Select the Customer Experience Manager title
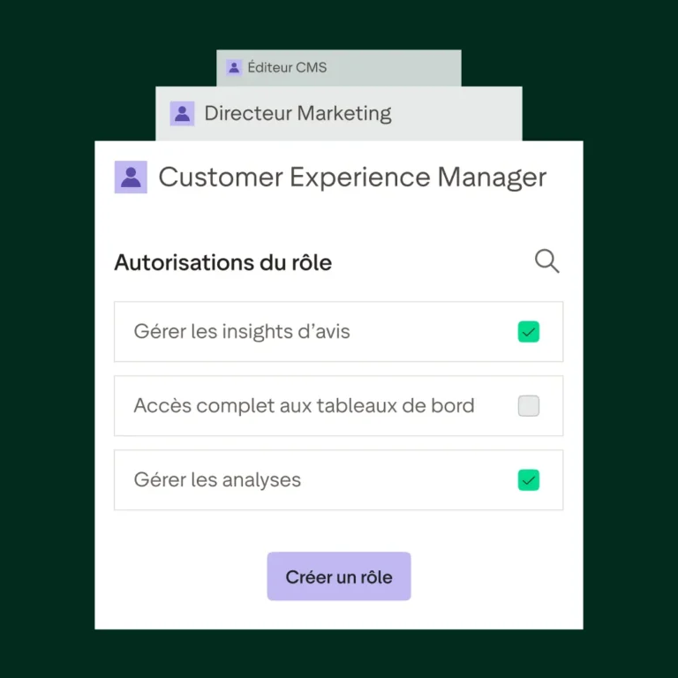 coord(352,177)
